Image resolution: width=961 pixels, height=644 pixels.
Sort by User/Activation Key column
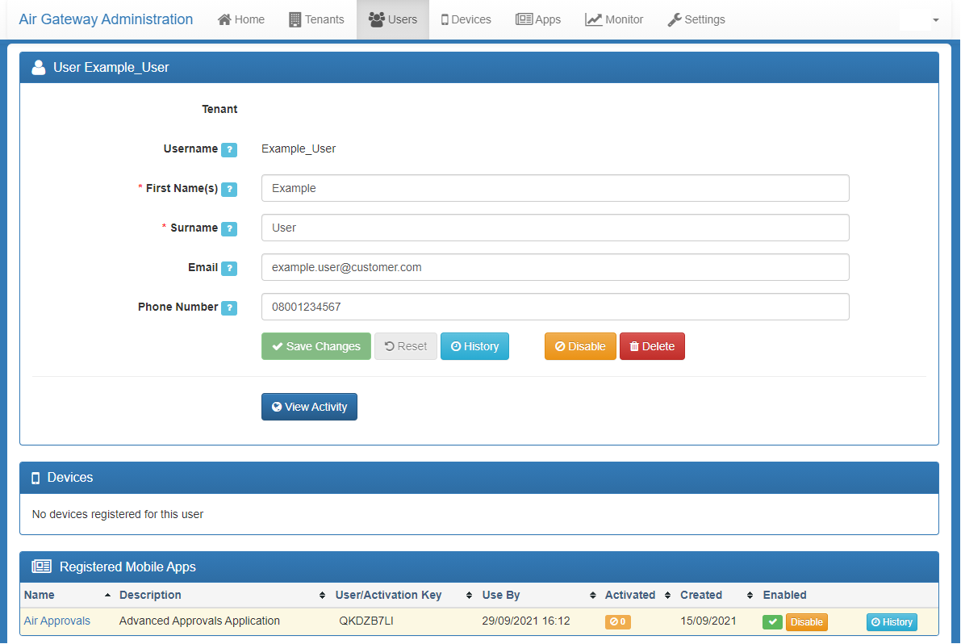point(403,595)
